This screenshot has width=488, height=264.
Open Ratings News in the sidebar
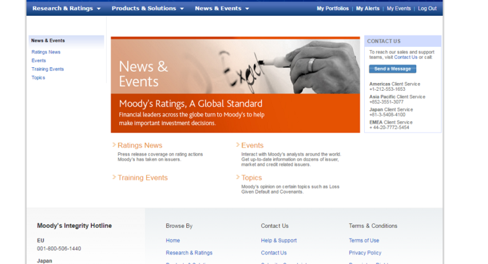[x=46, y=52]
